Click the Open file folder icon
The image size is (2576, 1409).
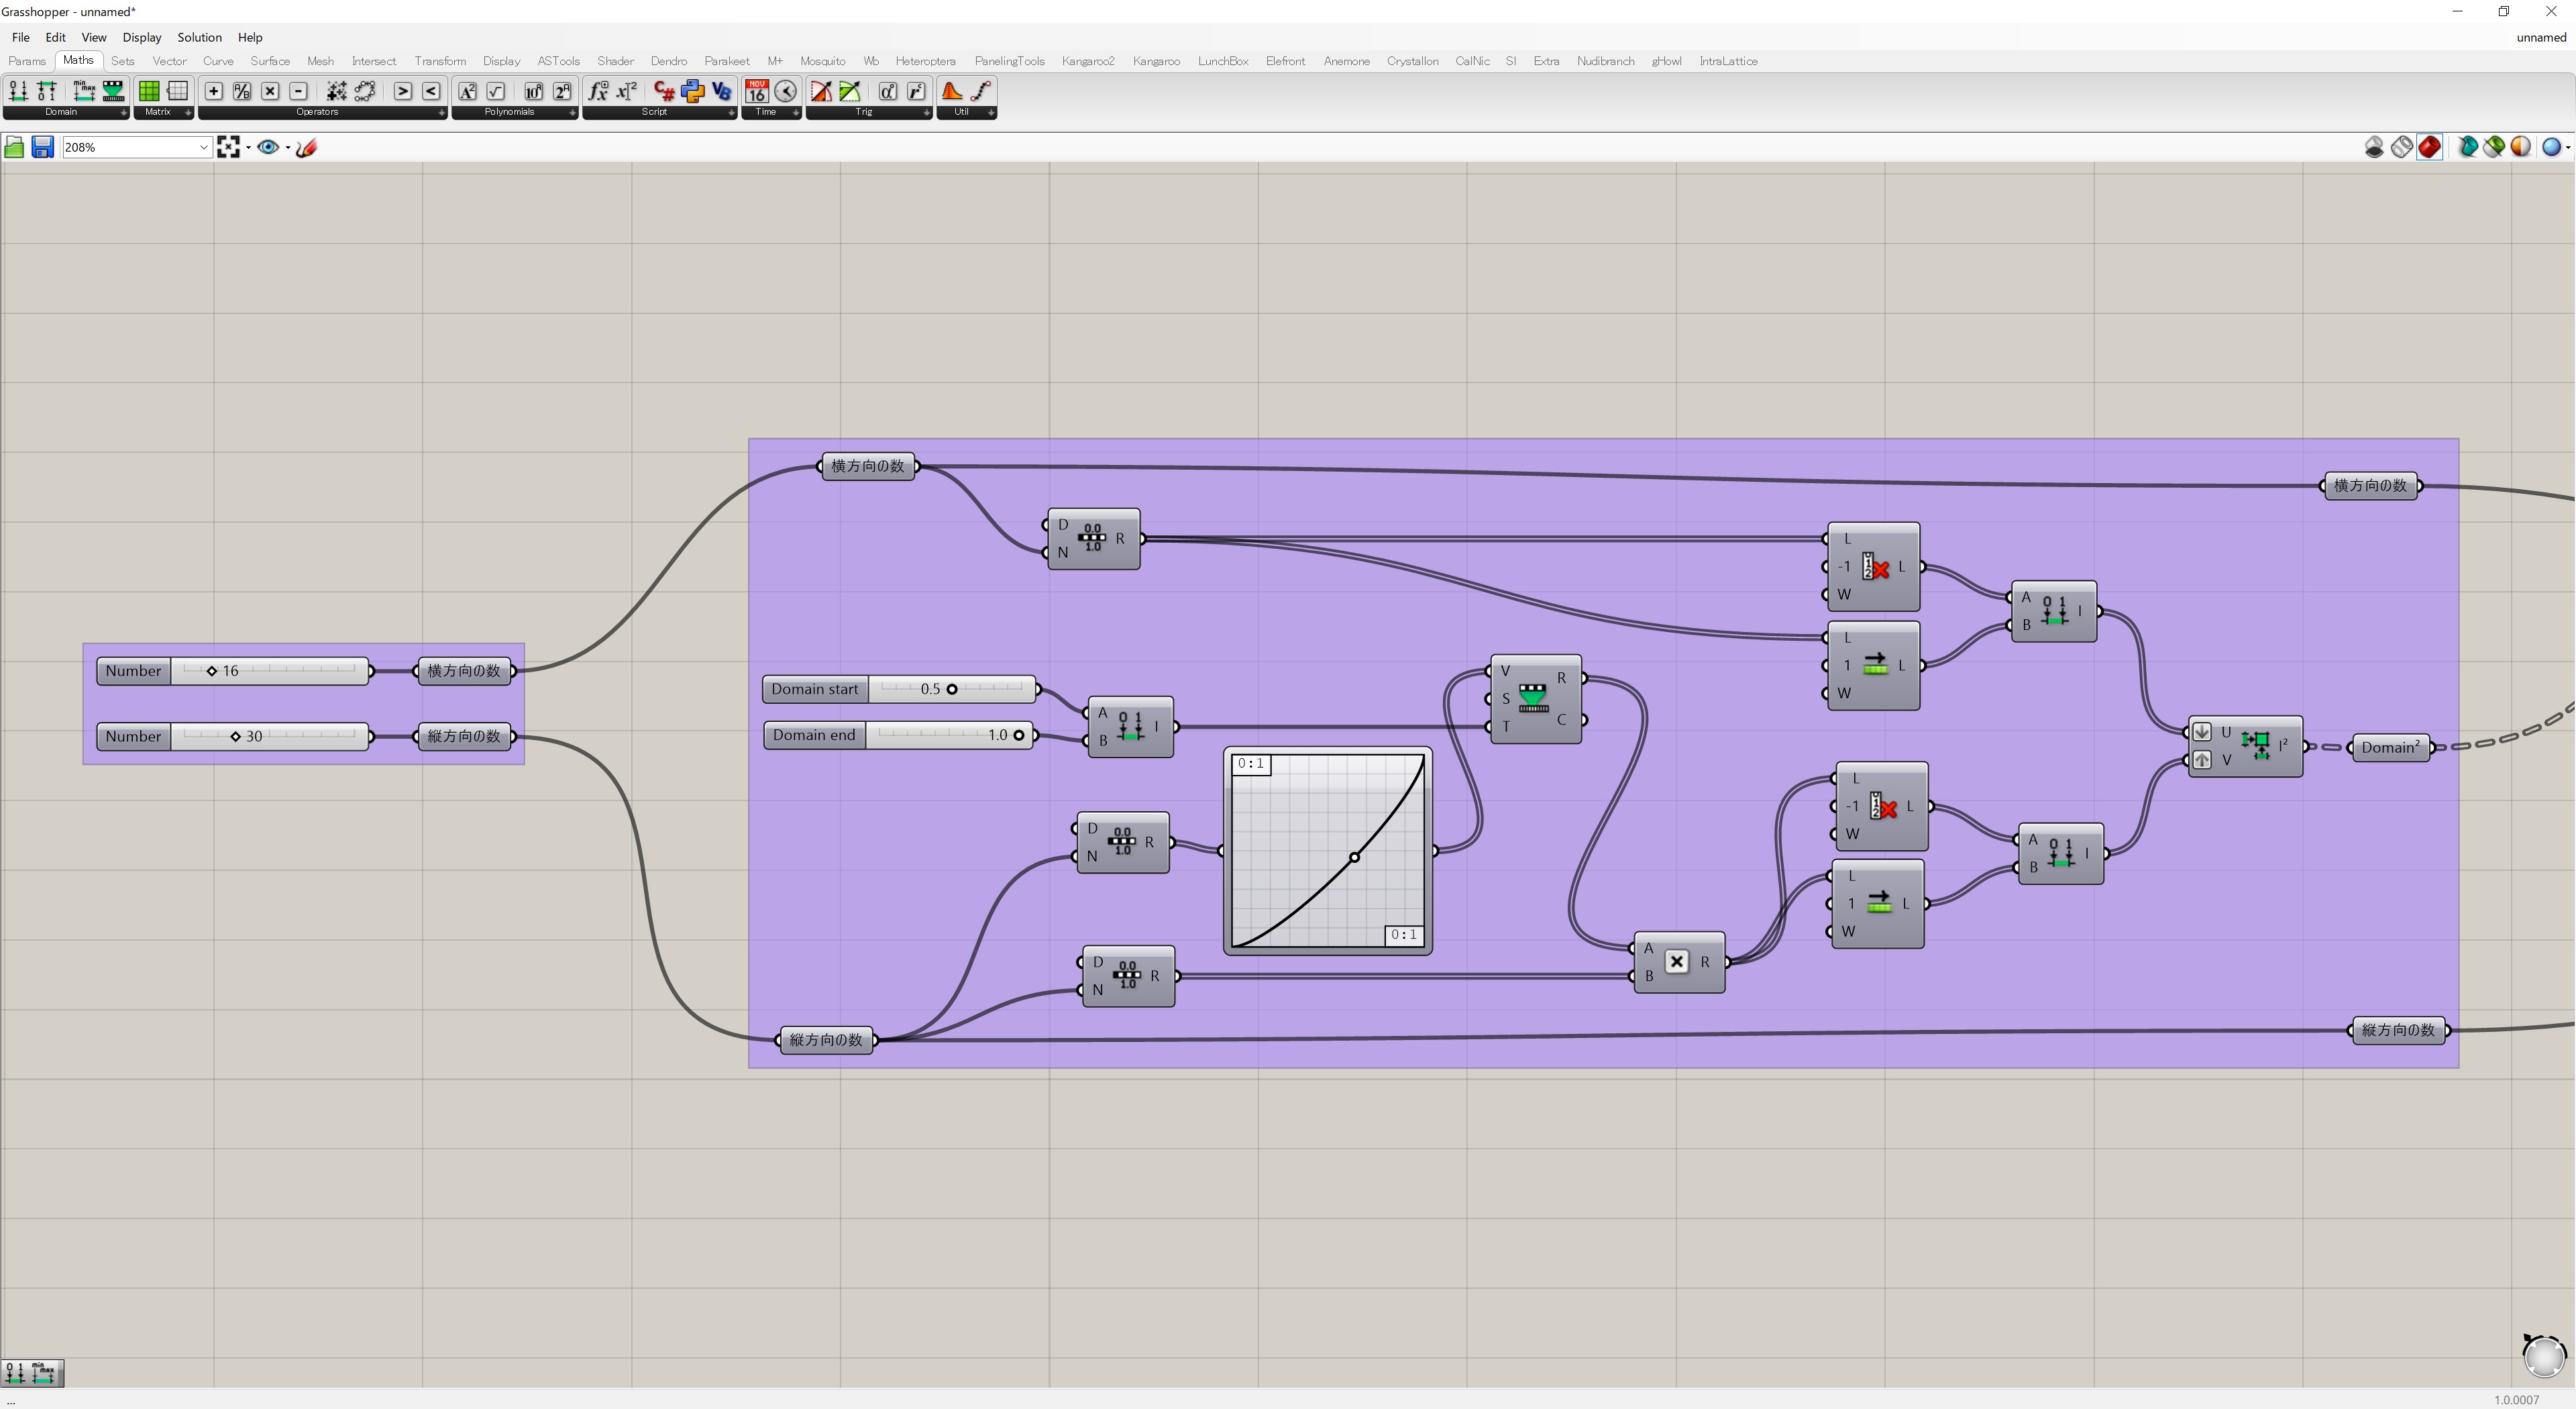14,148
